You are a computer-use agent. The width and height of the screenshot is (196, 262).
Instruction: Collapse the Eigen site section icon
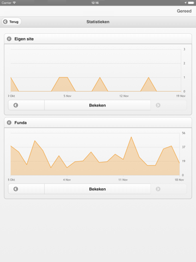(9, 39)
